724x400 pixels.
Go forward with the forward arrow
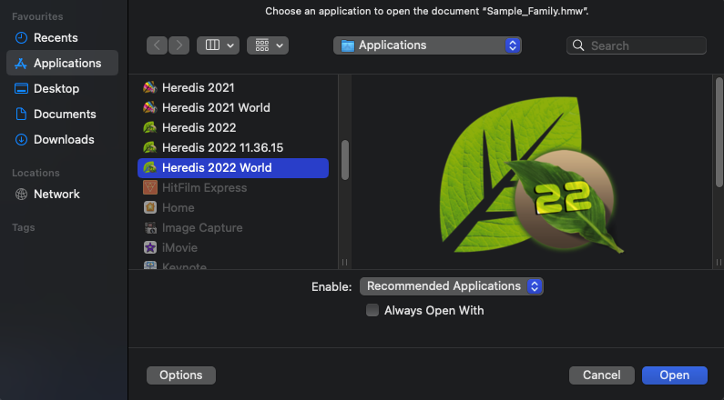pos(179,45)
